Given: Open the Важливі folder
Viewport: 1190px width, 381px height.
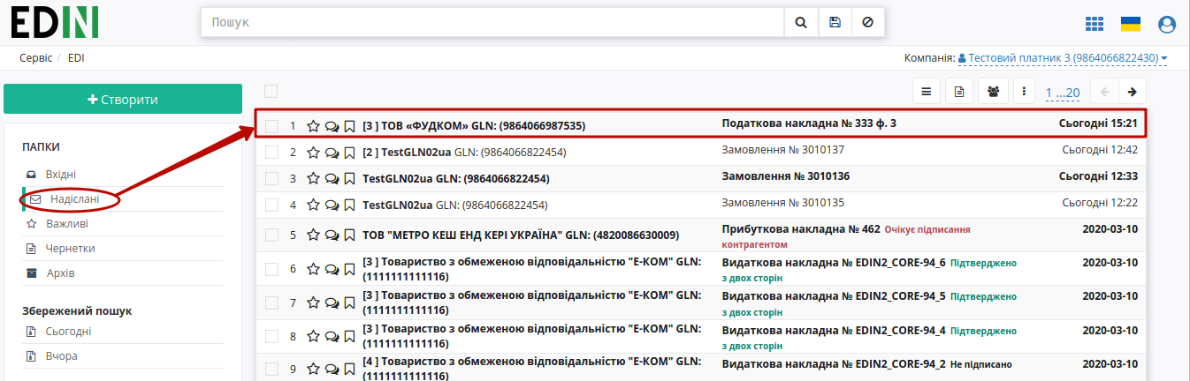Looking at the screenshot, I should pos(66,224).
